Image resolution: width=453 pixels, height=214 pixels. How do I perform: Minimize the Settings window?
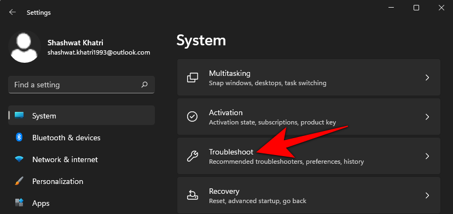(x=391, y=8)
